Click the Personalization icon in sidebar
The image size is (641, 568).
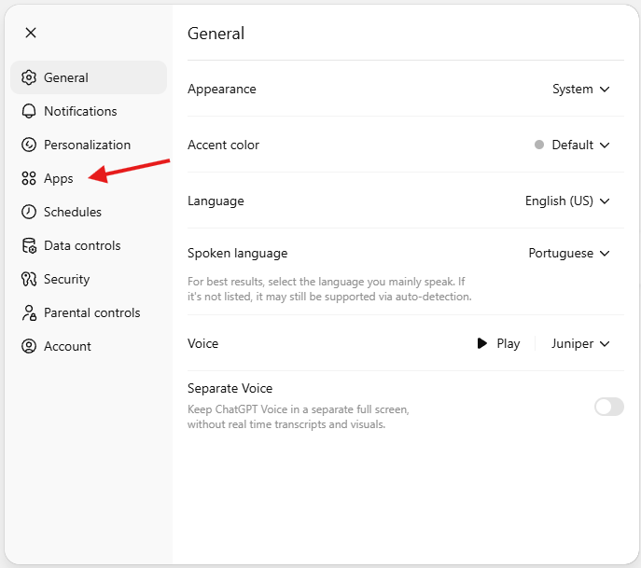[x=29, y=145]
